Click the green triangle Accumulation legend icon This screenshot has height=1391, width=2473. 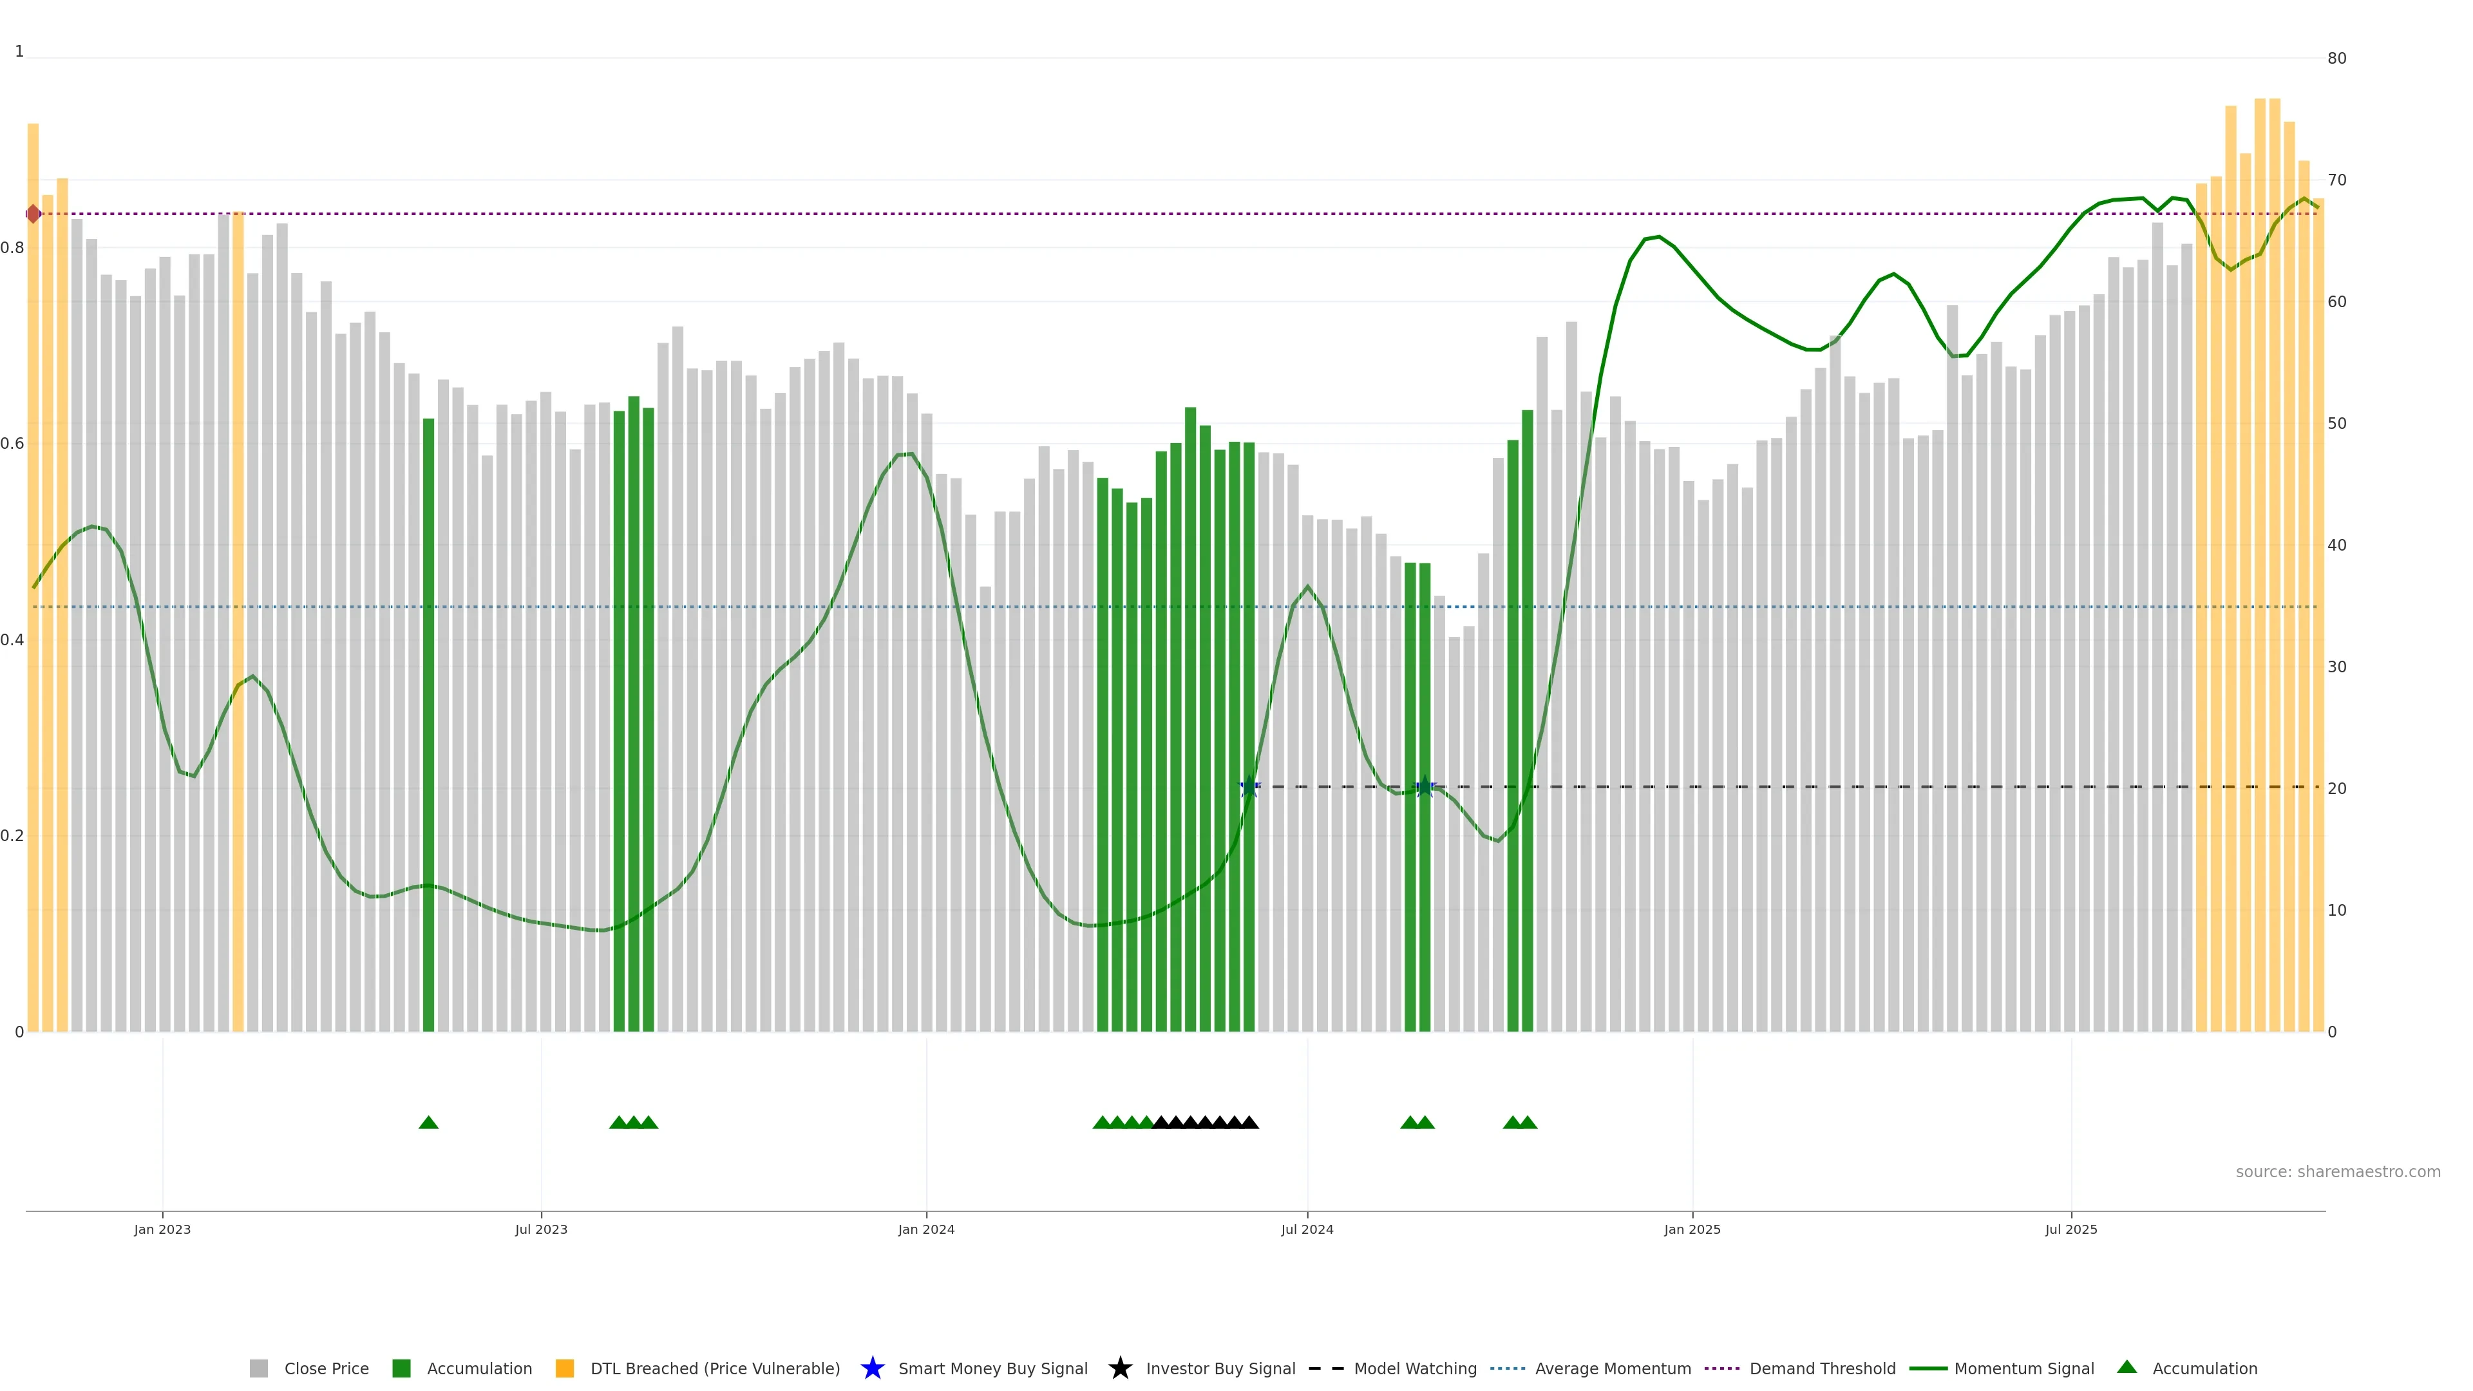2127,1367
